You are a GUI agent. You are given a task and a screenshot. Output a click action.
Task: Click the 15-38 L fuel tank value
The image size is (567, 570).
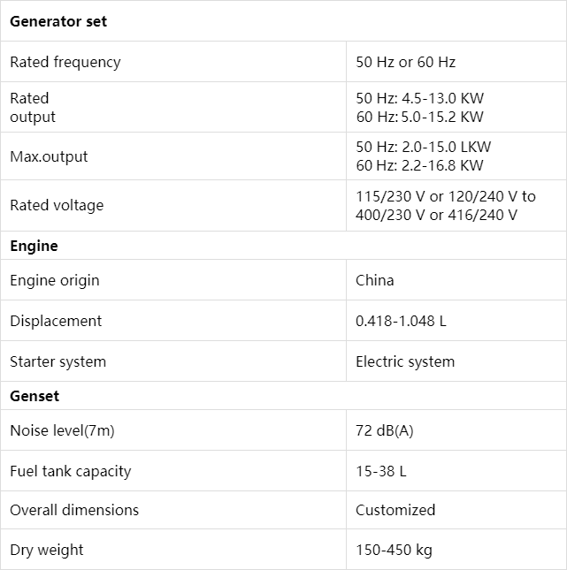[380, 471]
